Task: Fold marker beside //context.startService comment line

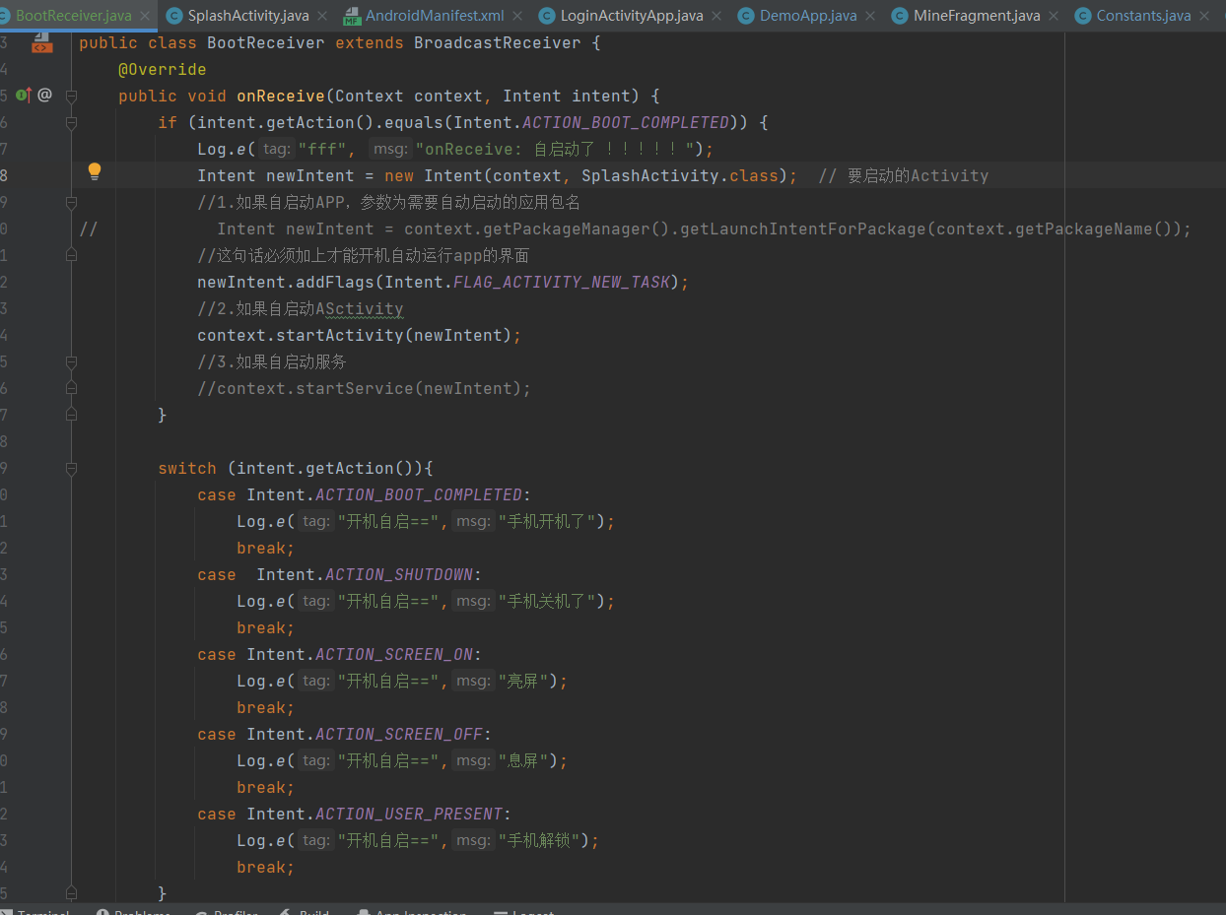Action: coord(71,389)
